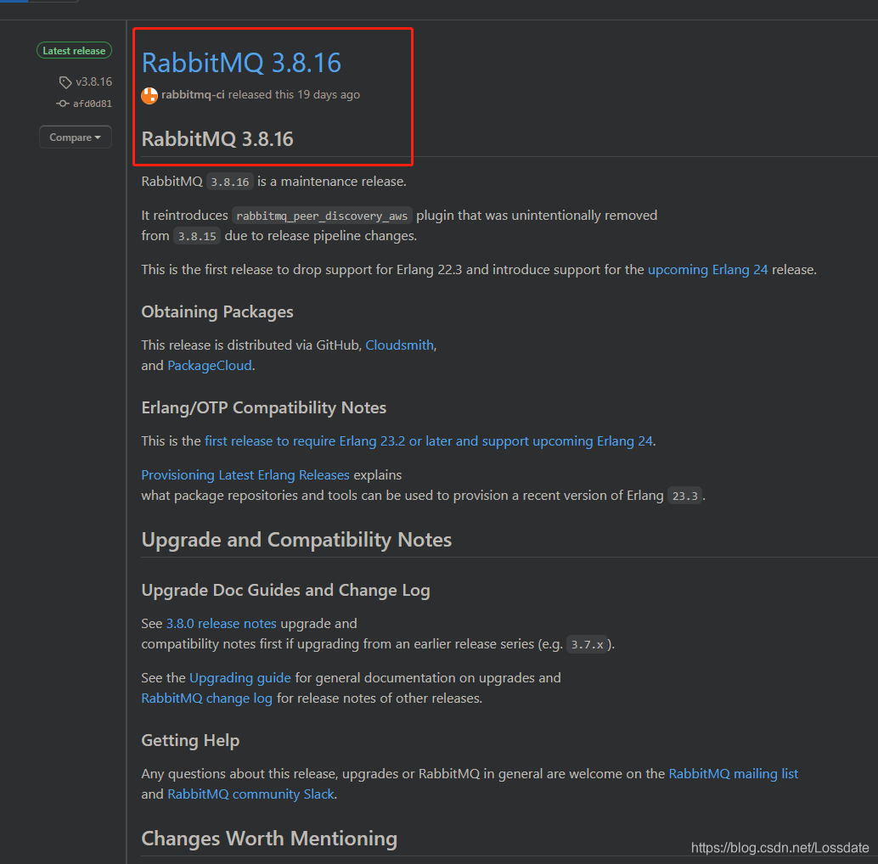Click the 3.8.16 inline code in maintenance sentence
Image resolution: width=878 pixels, height=864 pixels.
230,182
